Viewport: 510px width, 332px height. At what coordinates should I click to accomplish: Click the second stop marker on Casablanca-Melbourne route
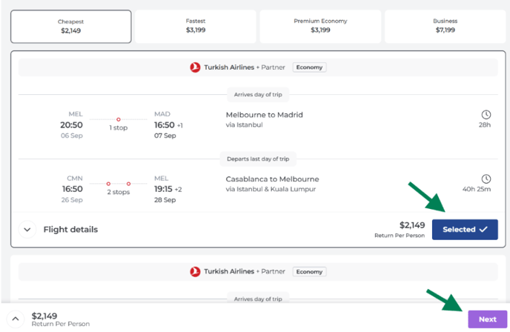(128, 184)
